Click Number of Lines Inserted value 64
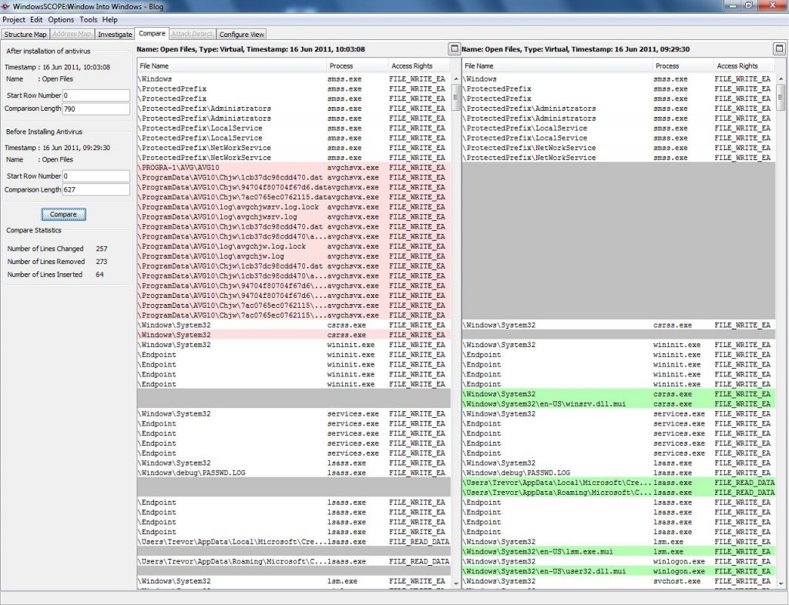The image size is (789, 605). 99,275
